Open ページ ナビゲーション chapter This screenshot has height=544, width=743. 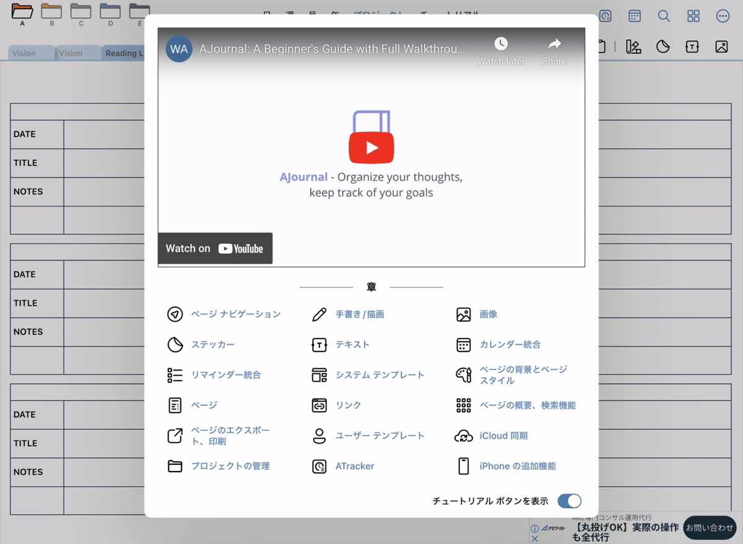click(x=236, y=314)
